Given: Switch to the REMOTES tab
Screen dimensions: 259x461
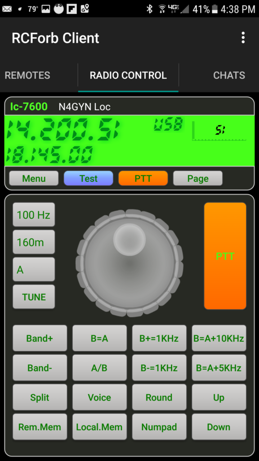Looking at the screenshot, I should tap(27, 75).
